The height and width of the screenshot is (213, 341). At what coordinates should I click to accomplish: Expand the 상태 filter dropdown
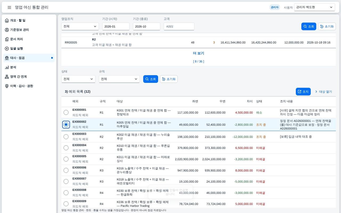tap(78, 79)
